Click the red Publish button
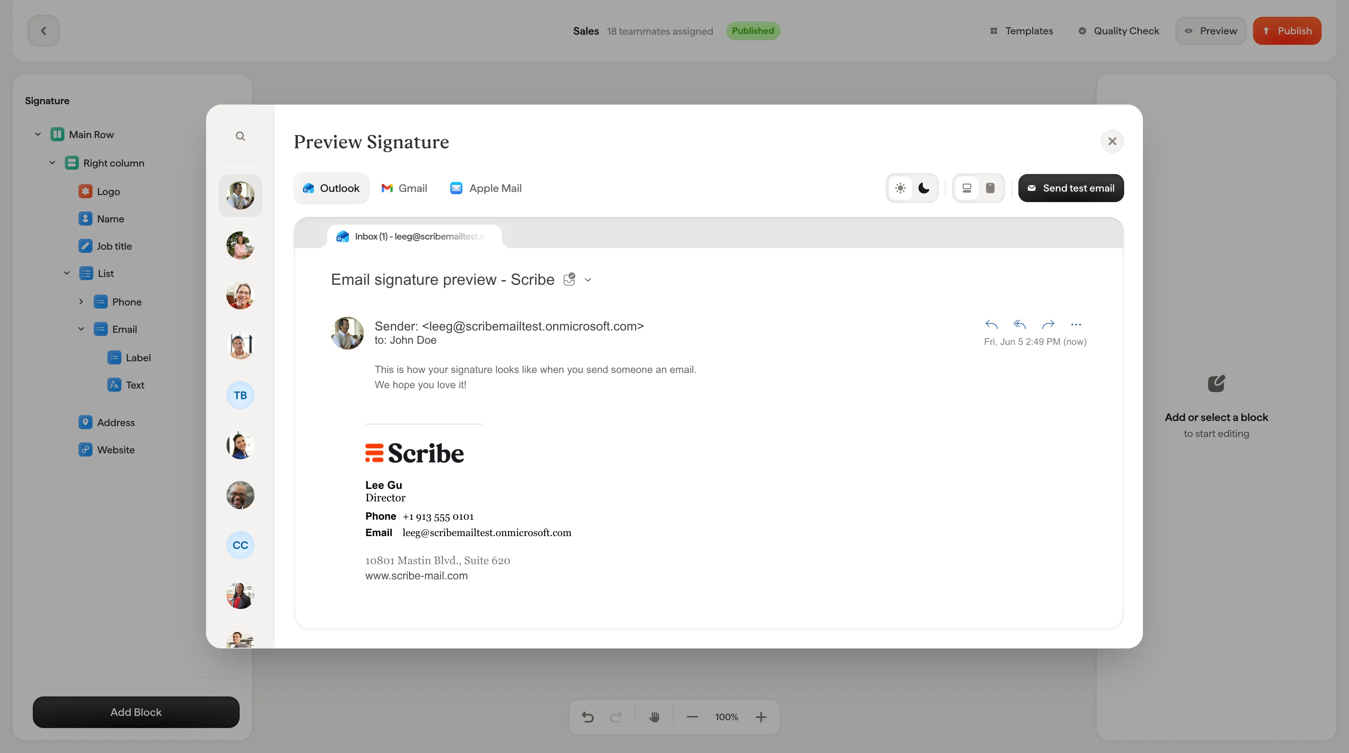The height and width of the screenshot is (753, 1349). pos(1287,31)
